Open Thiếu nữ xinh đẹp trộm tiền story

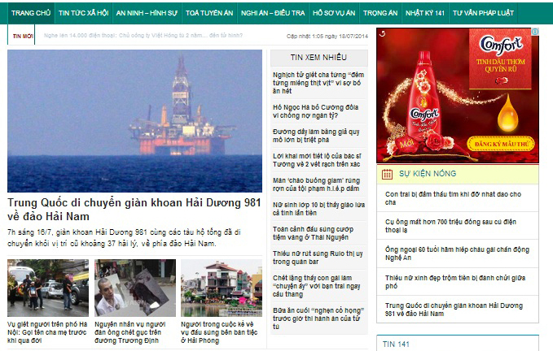455,282
